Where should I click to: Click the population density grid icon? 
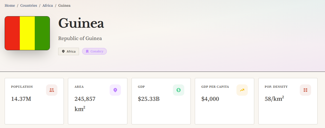click(305, 90)
